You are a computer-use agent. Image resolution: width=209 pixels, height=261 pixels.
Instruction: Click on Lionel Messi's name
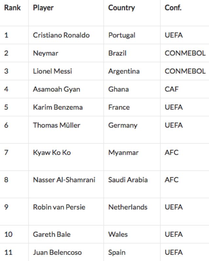pyautogui.click(x=52, y=71)
